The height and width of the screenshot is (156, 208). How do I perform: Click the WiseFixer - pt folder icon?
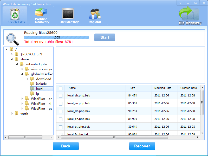pyautogui.click(x=27, y=108)
